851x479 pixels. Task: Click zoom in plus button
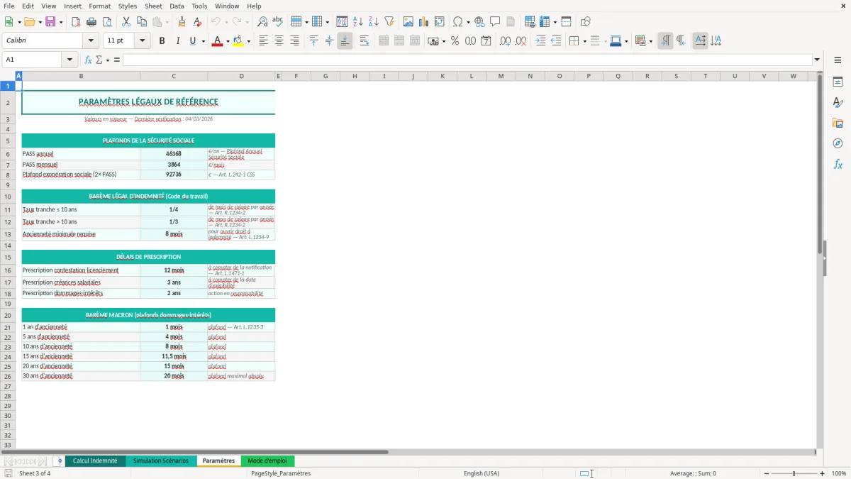tap(823, 473)
